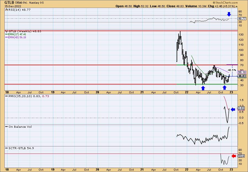The image size is (248, 172).
Task: Click the "On Balance Vol" panel label
Action: click(x=20, y=127)
